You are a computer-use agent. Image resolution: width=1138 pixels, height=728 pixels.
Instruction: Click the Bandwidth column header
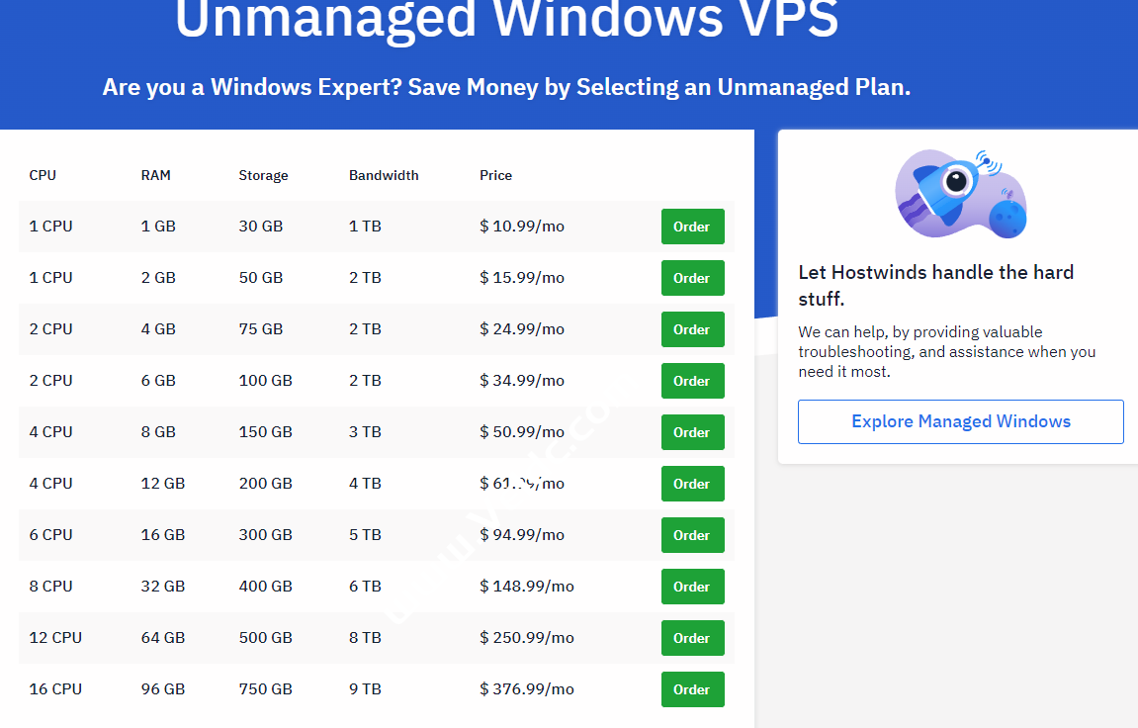click(x=384, y=175)
